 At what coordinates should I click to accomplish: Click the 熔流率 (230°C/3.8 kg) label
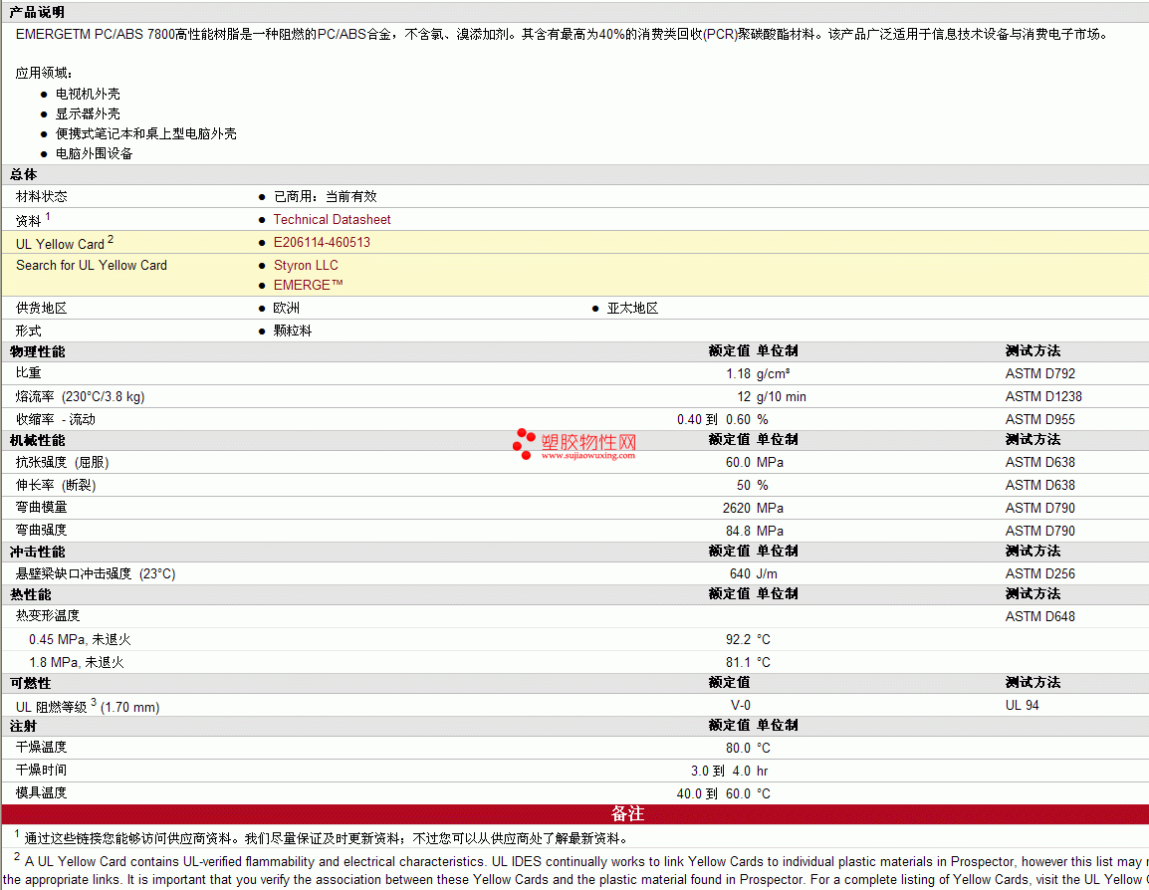(80, 396)
